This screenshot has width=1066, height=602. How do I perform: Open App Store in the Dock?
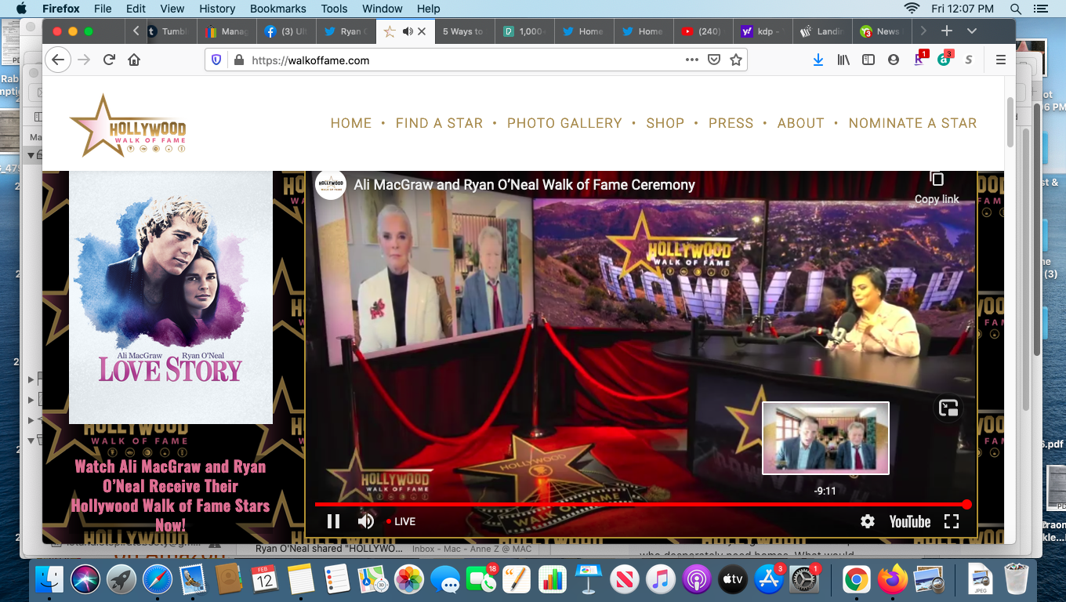click(x=769, y=580)
